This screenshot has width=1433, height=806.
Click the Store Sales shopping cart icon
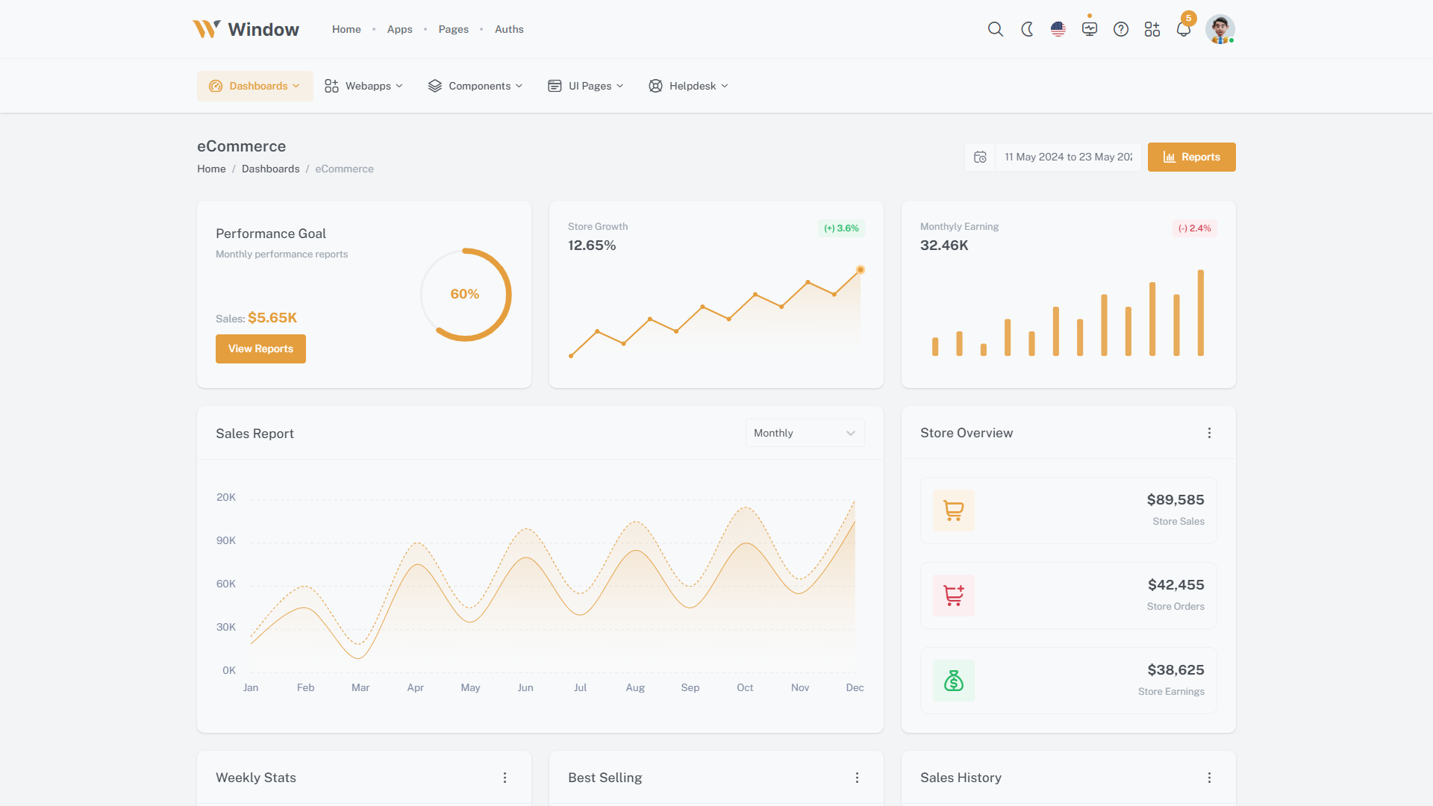tap(953, 510)
